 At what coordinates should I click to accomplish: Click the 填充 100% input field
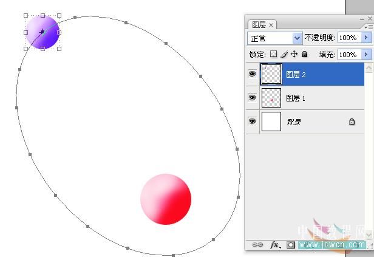coord(350,55)
